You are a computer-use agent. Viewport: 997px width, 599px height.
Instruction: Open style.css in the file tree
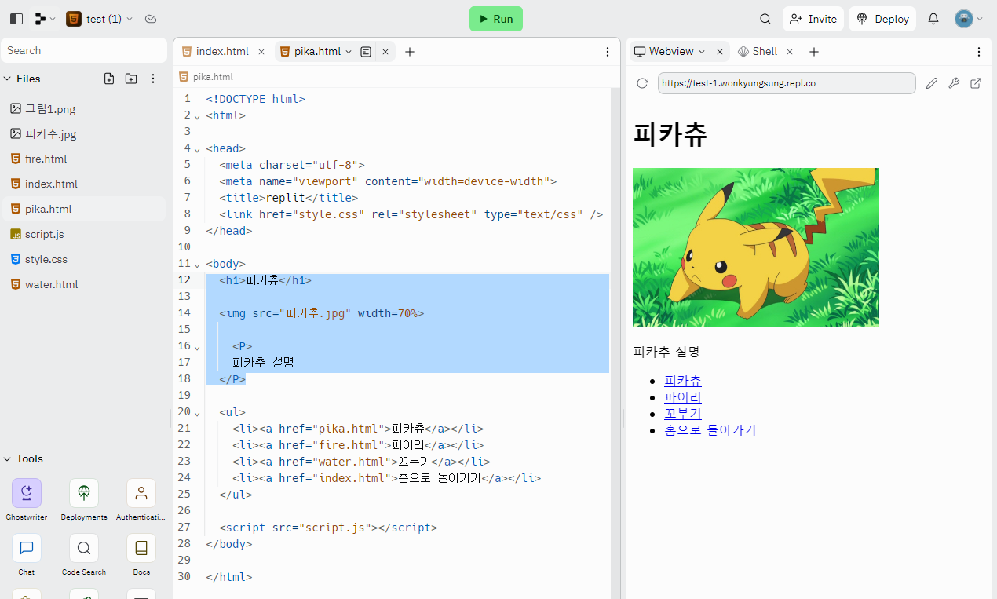(x=83, y=259)
